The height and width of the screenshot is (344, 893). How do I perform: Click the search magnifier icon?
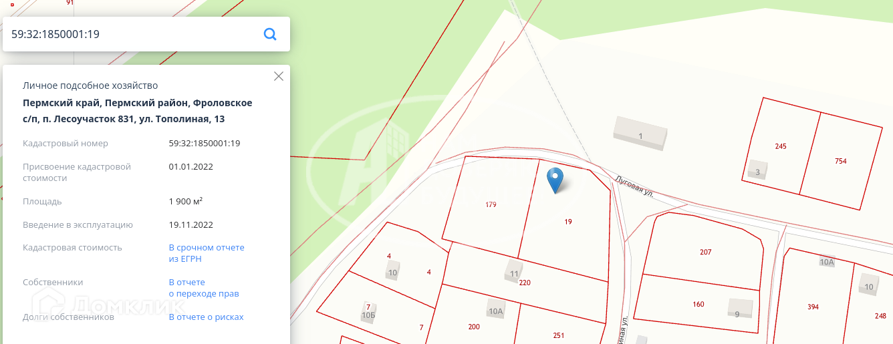[270, 34]
